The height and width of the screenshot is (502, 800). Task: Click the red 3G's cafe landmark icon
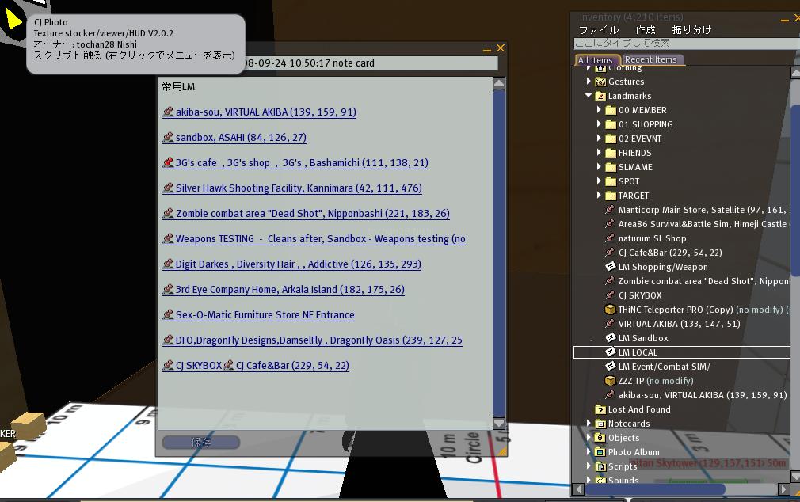coord(168,162)
